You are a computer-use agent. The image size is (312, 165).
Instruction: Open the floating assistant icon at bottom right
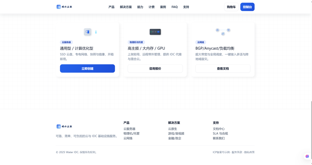tap(307, 156)
